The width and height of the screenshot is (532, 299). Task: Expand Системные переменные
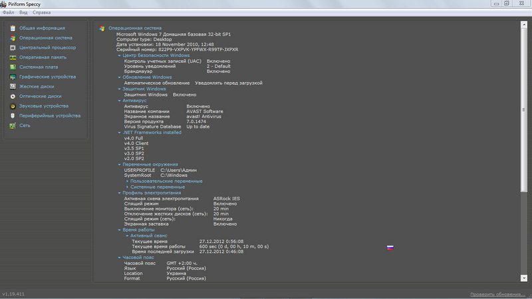pos(127,187)
